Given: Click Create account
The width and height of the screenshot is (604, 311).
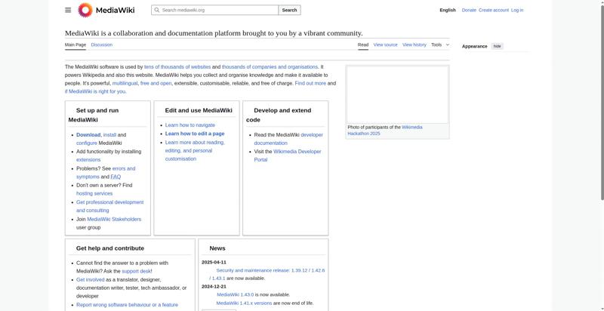Looking at the screenshot, I should [x=494, y=11].
